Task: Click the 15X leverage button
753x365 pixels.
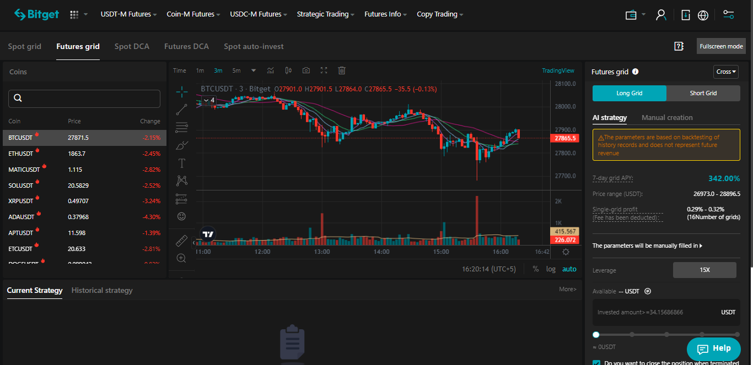Action: [704, 270]
